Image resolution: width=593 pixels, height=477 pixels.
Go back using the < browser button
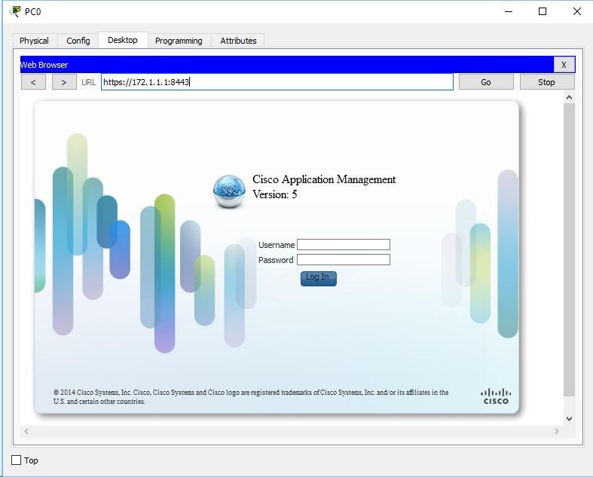point(33,82)
